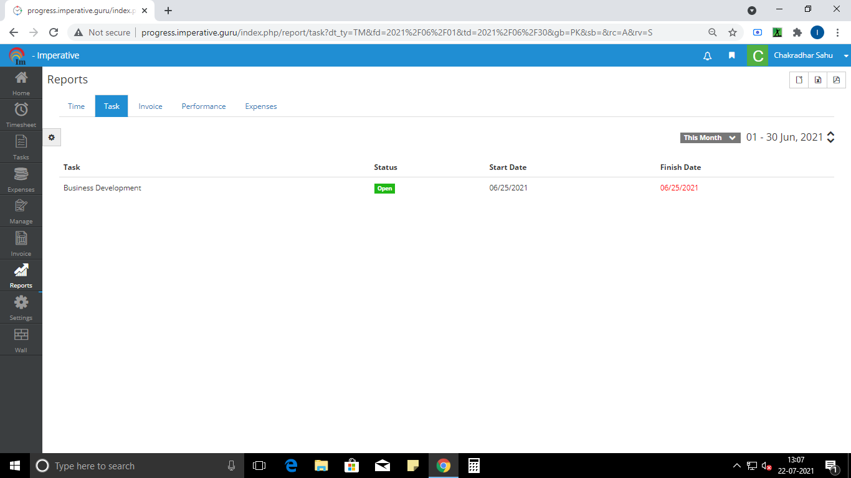Open Manage section in sidebar
Image resolution: width=851 pixels, height=478 pixels.
[21, 211]
